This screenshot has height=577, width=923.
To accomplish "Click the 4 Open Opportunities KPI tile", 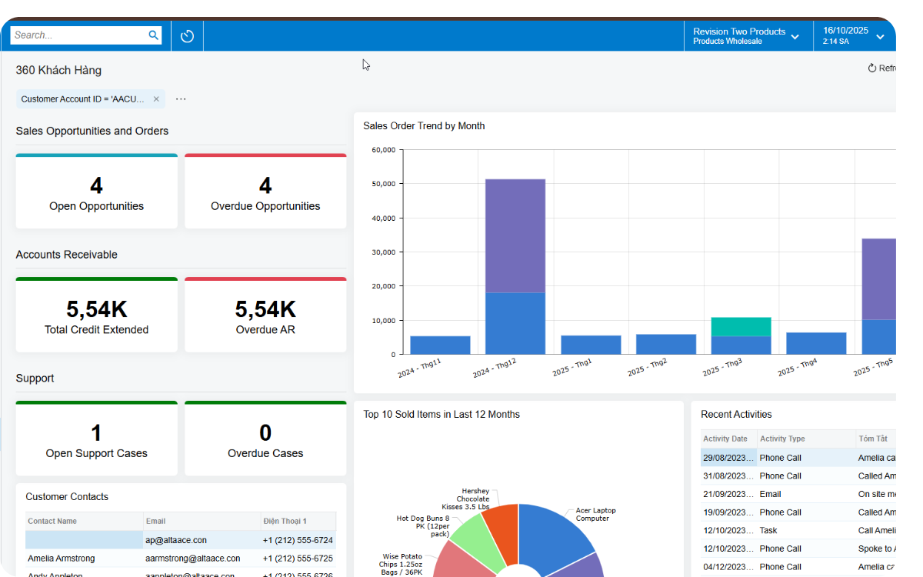I will (96, 191).
